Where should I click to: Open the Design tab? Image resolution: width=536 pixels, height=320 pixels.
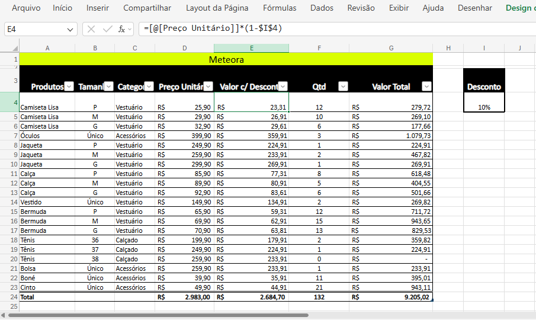(520, 8)
